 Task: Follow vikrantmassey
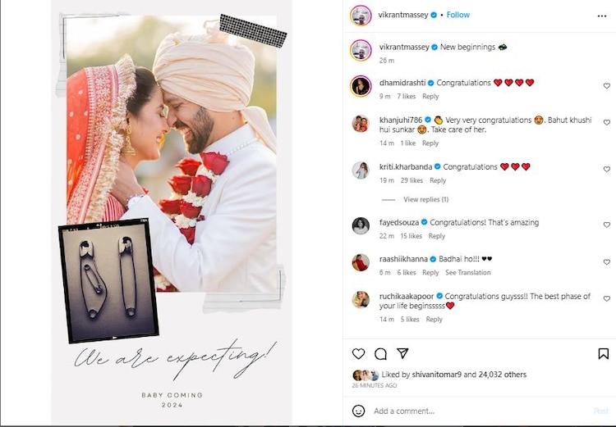(458, 15)
